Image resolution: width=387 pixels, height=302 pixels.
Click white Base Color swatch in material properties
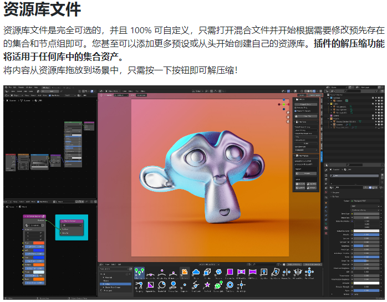click(366, 231)
